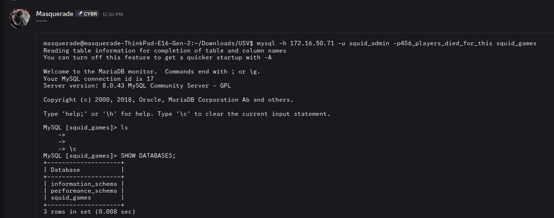Select the information_schema table row
The width and height of the screenshot is (554, 218).
tap(84, 184)
